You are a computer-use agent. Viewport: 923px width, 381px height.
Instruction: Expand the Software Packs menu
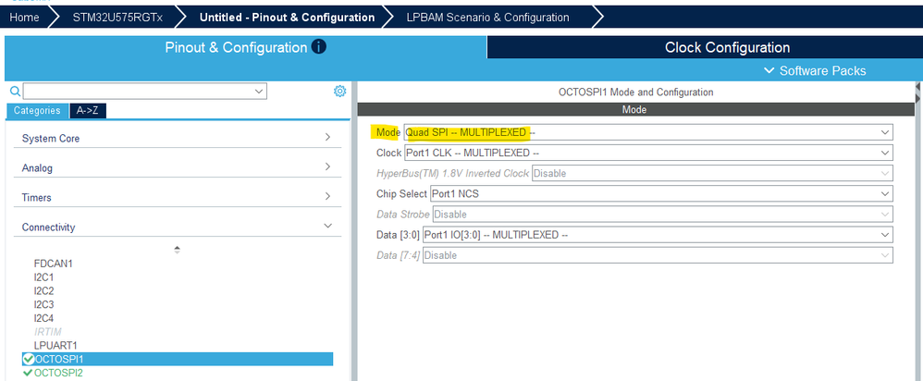(816, 70)
